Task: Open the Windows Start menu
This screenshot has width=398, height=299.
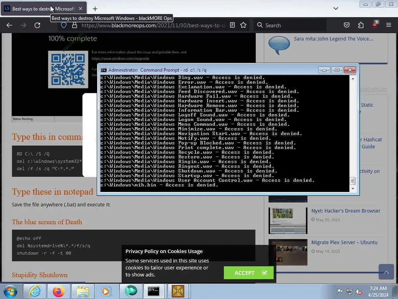Action: 10,291
